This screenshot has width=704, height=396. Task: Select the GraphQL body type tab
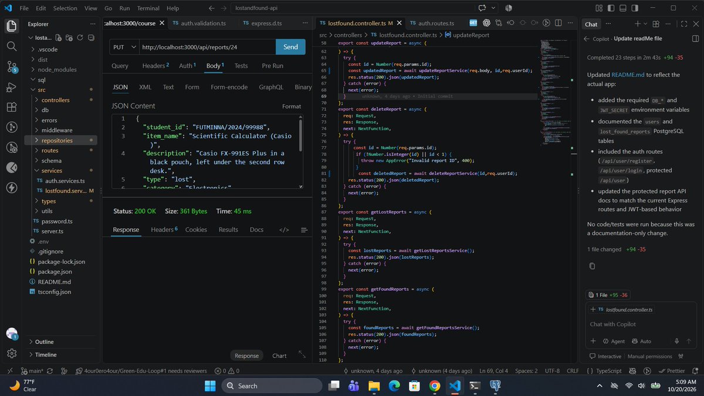[x=271, y=87]
